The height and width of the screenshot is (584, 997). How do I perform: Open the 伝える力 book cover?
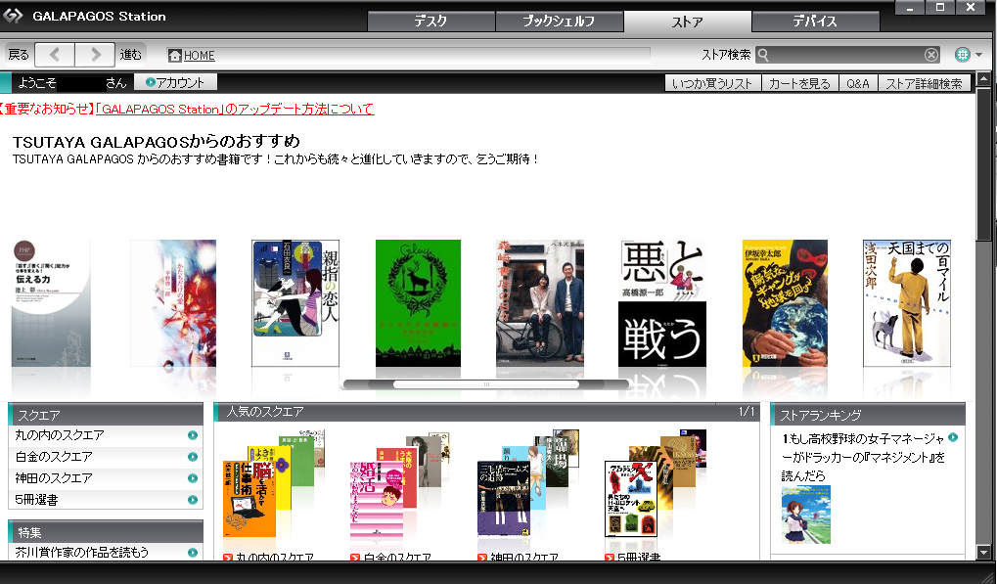pyautogui.click(x=51, y=303)
